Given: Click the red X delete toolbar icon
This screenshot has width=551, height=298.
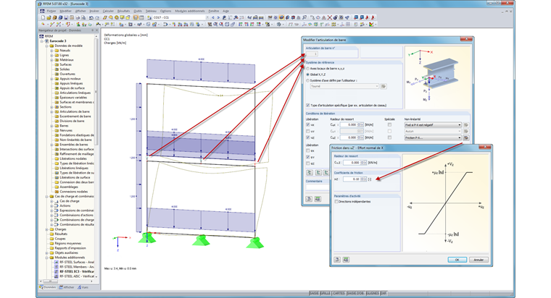Looking at the screenshot, I should (x=330, y=17).
